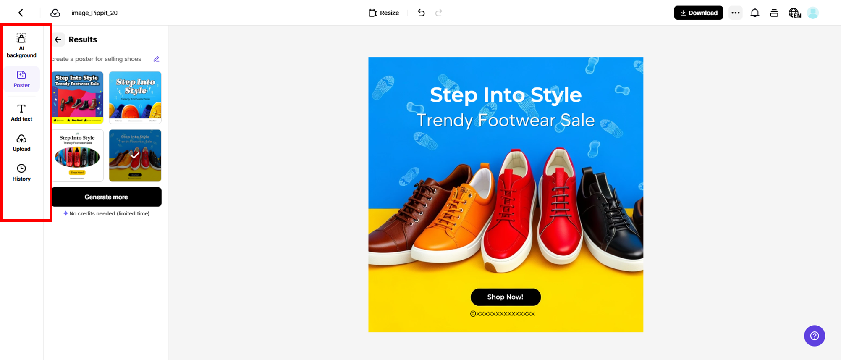The height and width of the screenshot is (360, 841).
Task: Open the Upload panel
Action: pos(21,143)
